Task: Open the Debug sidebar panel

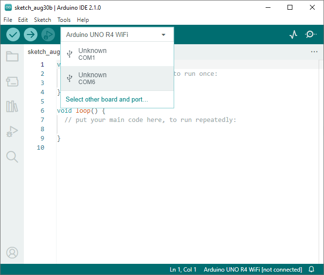Action: [12, 131]
